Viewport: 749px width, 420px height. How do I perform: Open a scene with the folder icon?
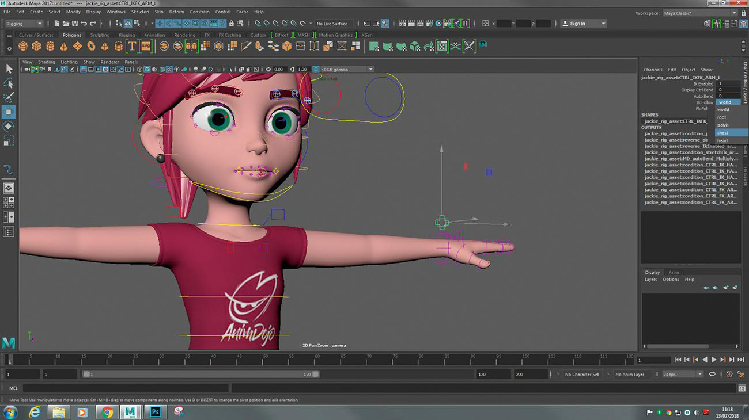tap(66, 24)
